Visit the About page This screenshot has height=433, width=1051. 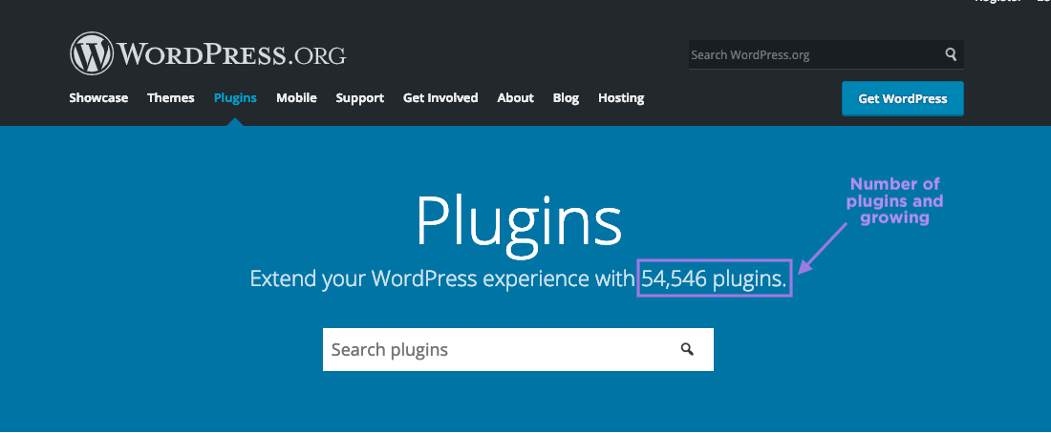(515, 97)
